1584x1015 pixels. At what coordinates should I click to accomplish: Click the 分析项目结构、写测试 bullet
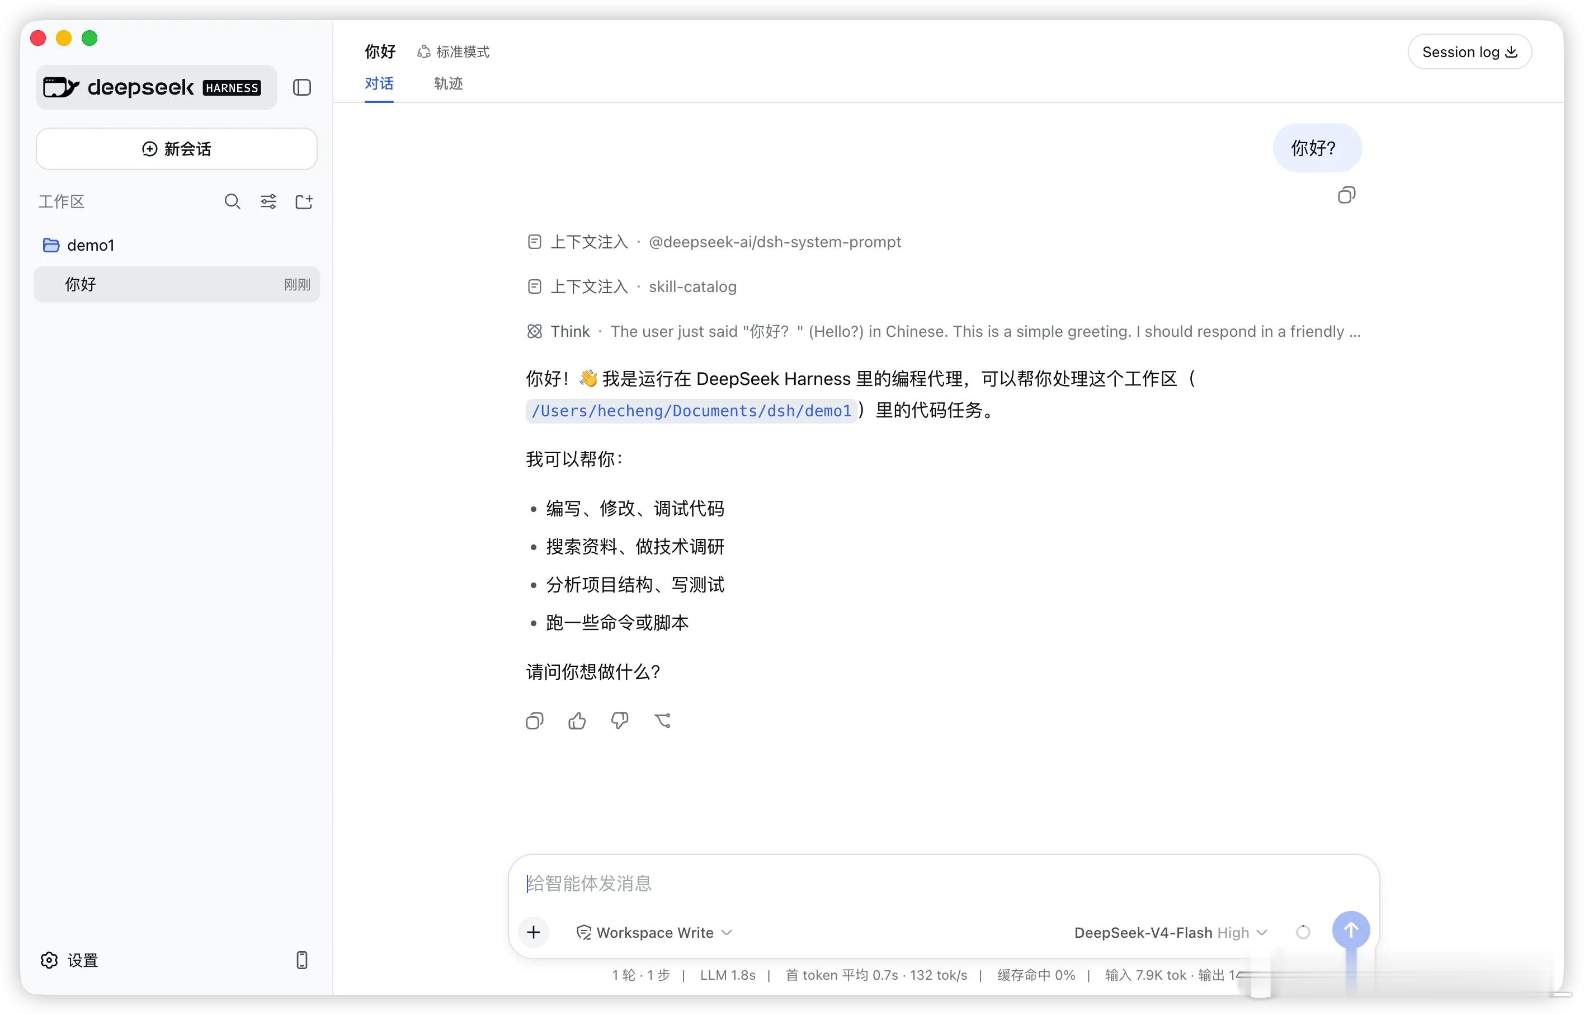pos(635,585)
